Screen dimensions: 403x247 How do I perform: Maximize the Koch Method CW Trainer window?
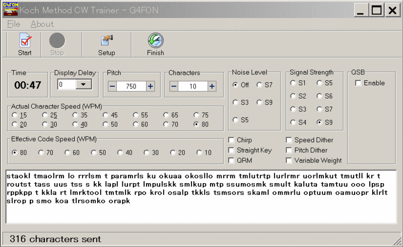(x=376, y=10)
